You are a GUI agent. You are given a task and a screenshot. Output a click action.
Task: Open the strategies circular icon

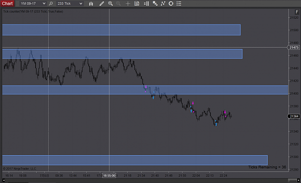(x=171, y=3)
